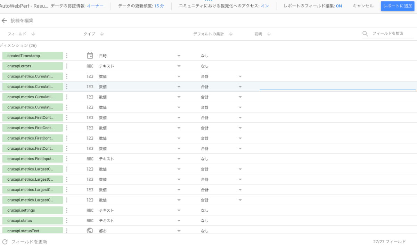This screenshot has height=247, width=417.
Task: Open the type dropdown for cruxapi.metrics.FirstInput
Action: click(x=179, y=159)
